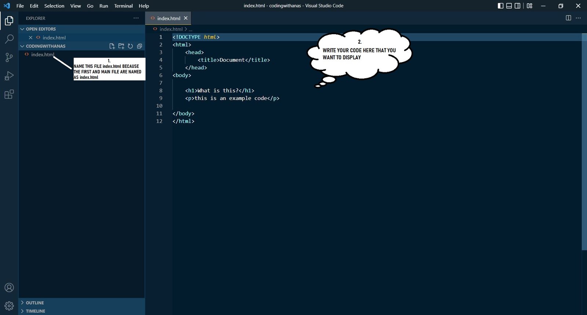Viewport: 587px width, 315px height.
Task: Click the h1 'What is this?' line
Action: pos(219,90)
